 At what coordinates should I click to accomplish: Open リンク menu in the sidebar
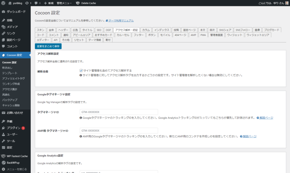coord(15,33)
